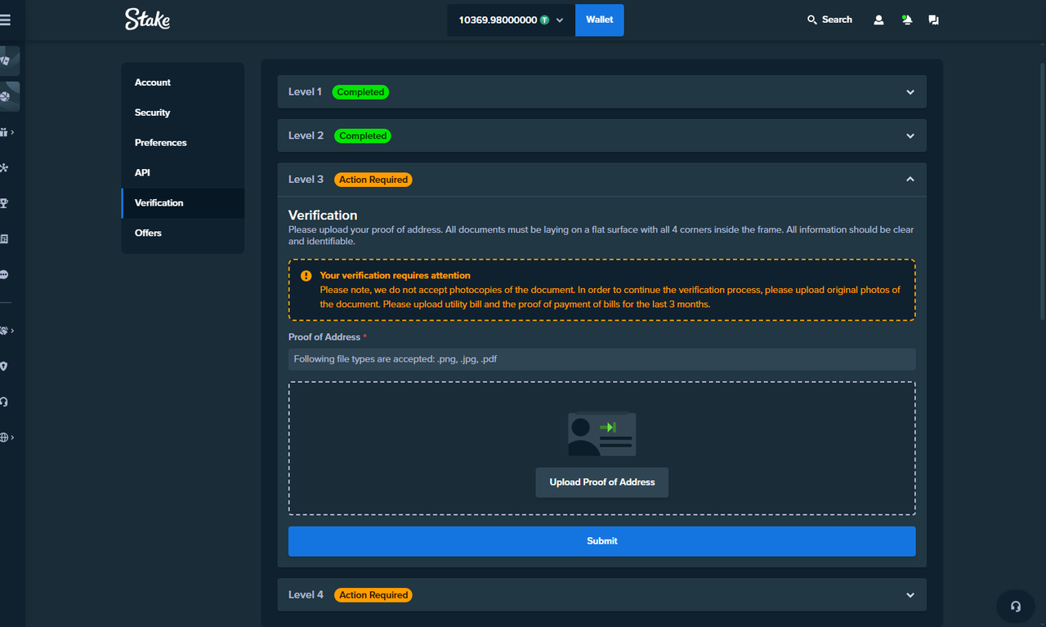This screenshot has width=1046, height=627.
Task: Open the hamburger menu in the sidebar
Action: tap(5, 20)
